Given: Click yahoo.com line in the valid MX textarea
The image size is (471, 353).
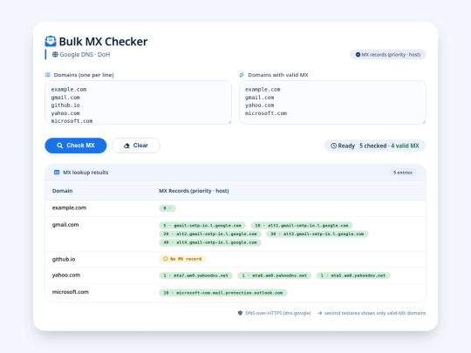Looking at the screenshot, I should (x=260, y=105).
